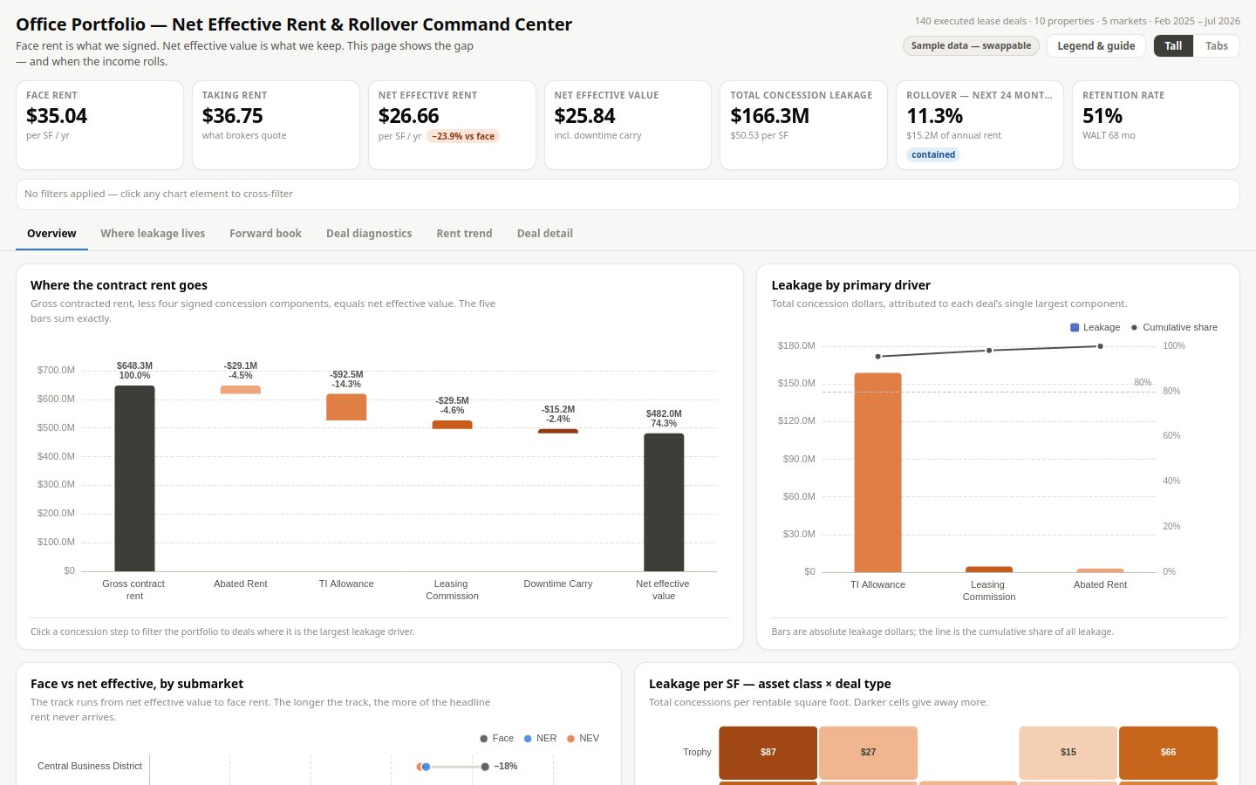Click Leasing Commission bar in Leakage chart
Image resolution: width=1256 pixels, height=785 pixels.
click(x=989, y=570)
